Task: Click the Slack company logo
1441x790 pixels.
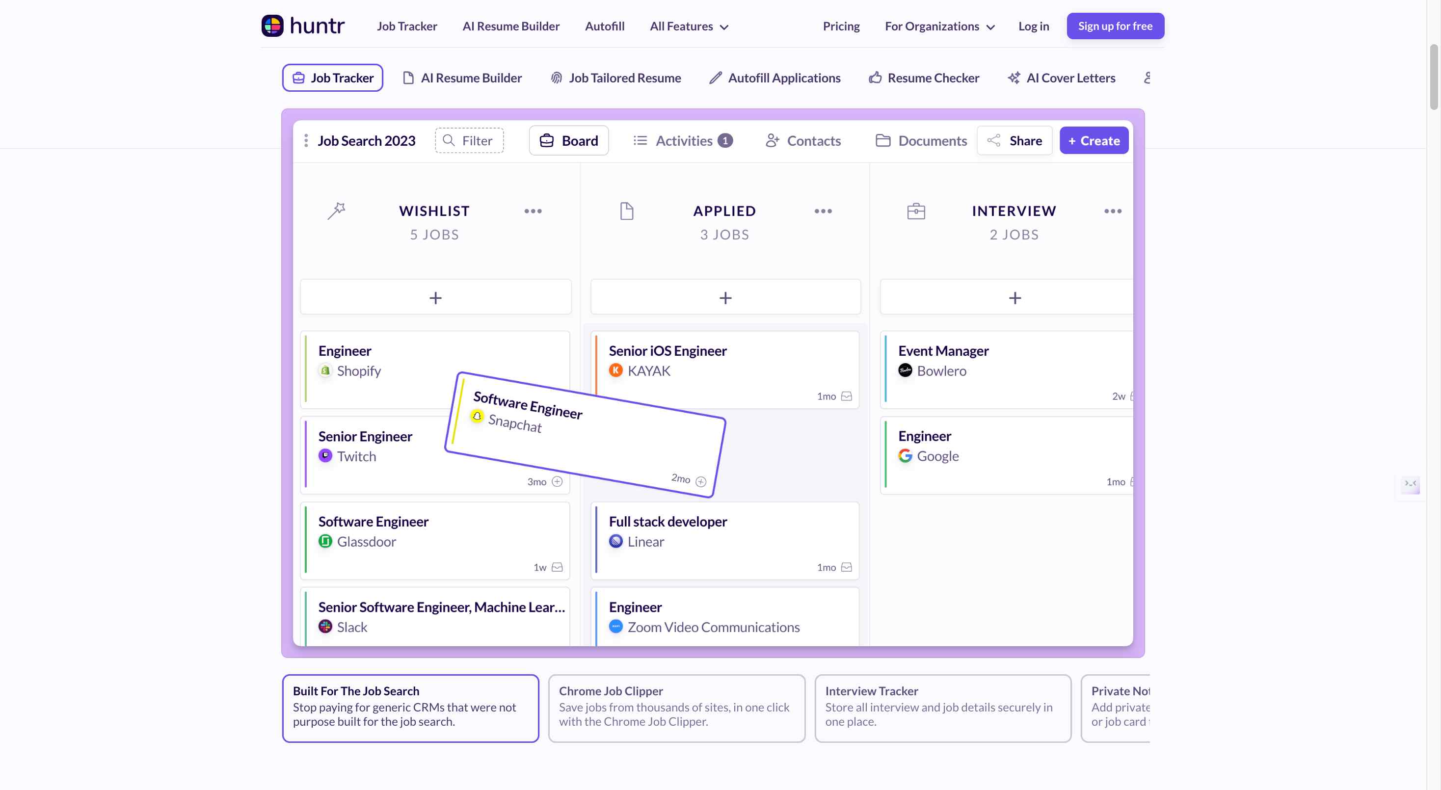Action: pos(325,627)
